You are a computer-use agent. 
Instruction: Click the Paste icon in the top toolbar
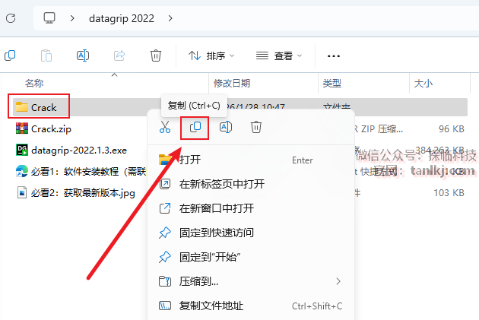coord(46,55)
